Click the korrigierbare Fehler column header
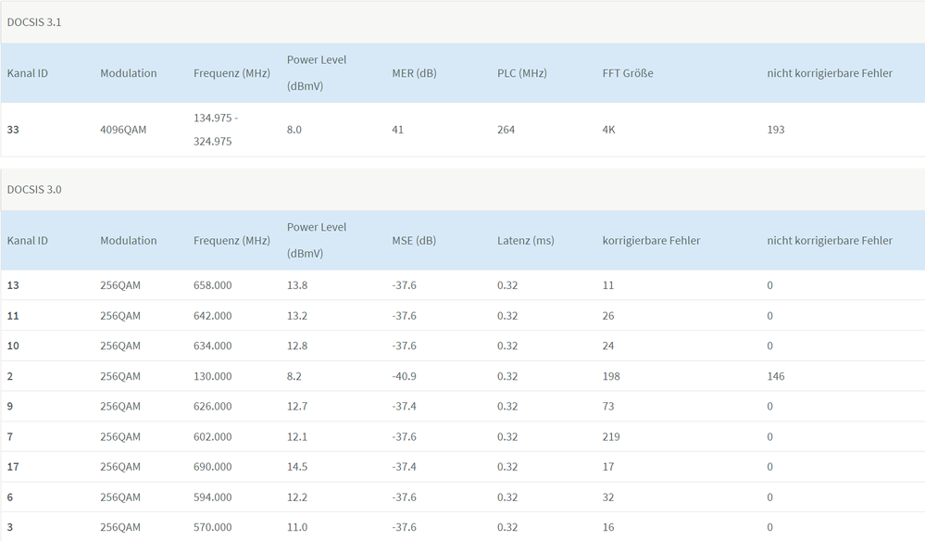Image resolution: width=925 pixels, height=541 pixels. pos(651,241)
